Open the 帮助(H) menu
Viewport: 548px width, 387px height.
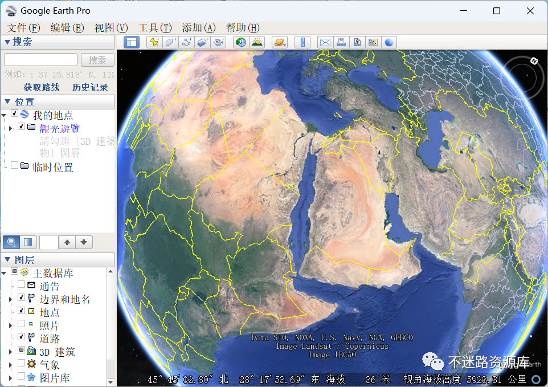click(x=243, y=27)
